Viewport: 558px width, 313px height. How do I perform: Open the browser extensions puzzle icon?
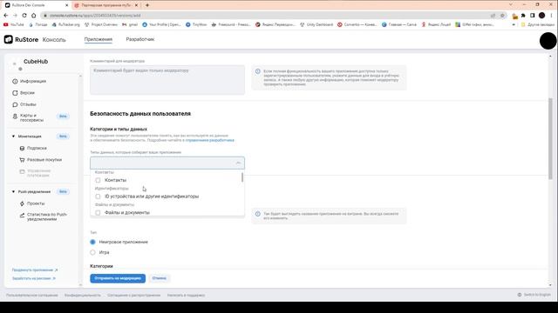[523, 16]
